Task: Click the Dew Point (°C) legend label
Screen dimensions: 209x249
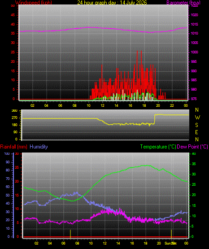Action: pos(192,147)
